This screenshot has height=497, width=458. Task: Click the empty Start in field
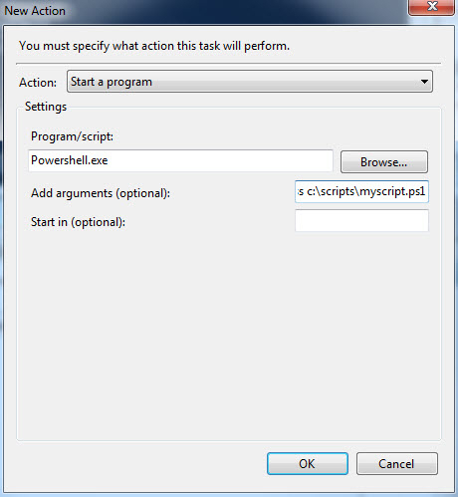(x=361, y=220)
